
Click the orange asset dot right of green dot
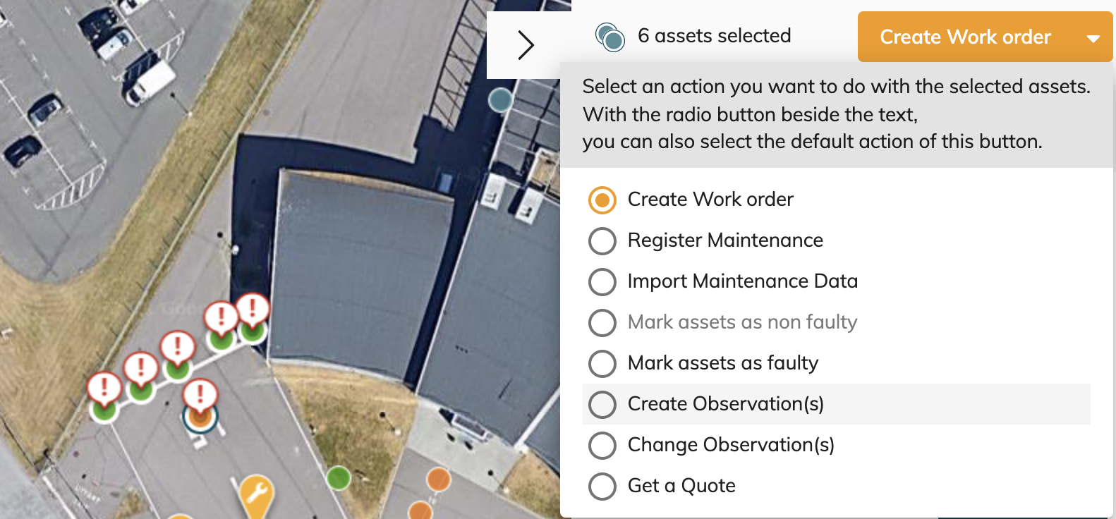click(439, 480)
